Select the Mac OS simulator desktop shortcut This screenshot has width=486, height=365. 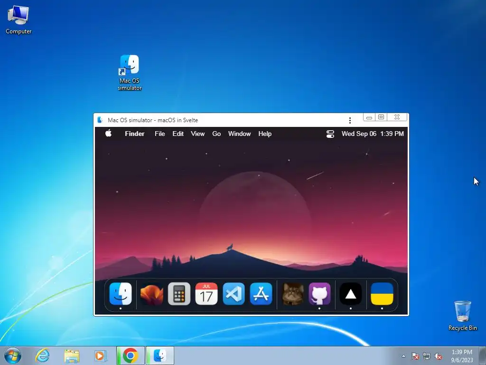[130, 73]
